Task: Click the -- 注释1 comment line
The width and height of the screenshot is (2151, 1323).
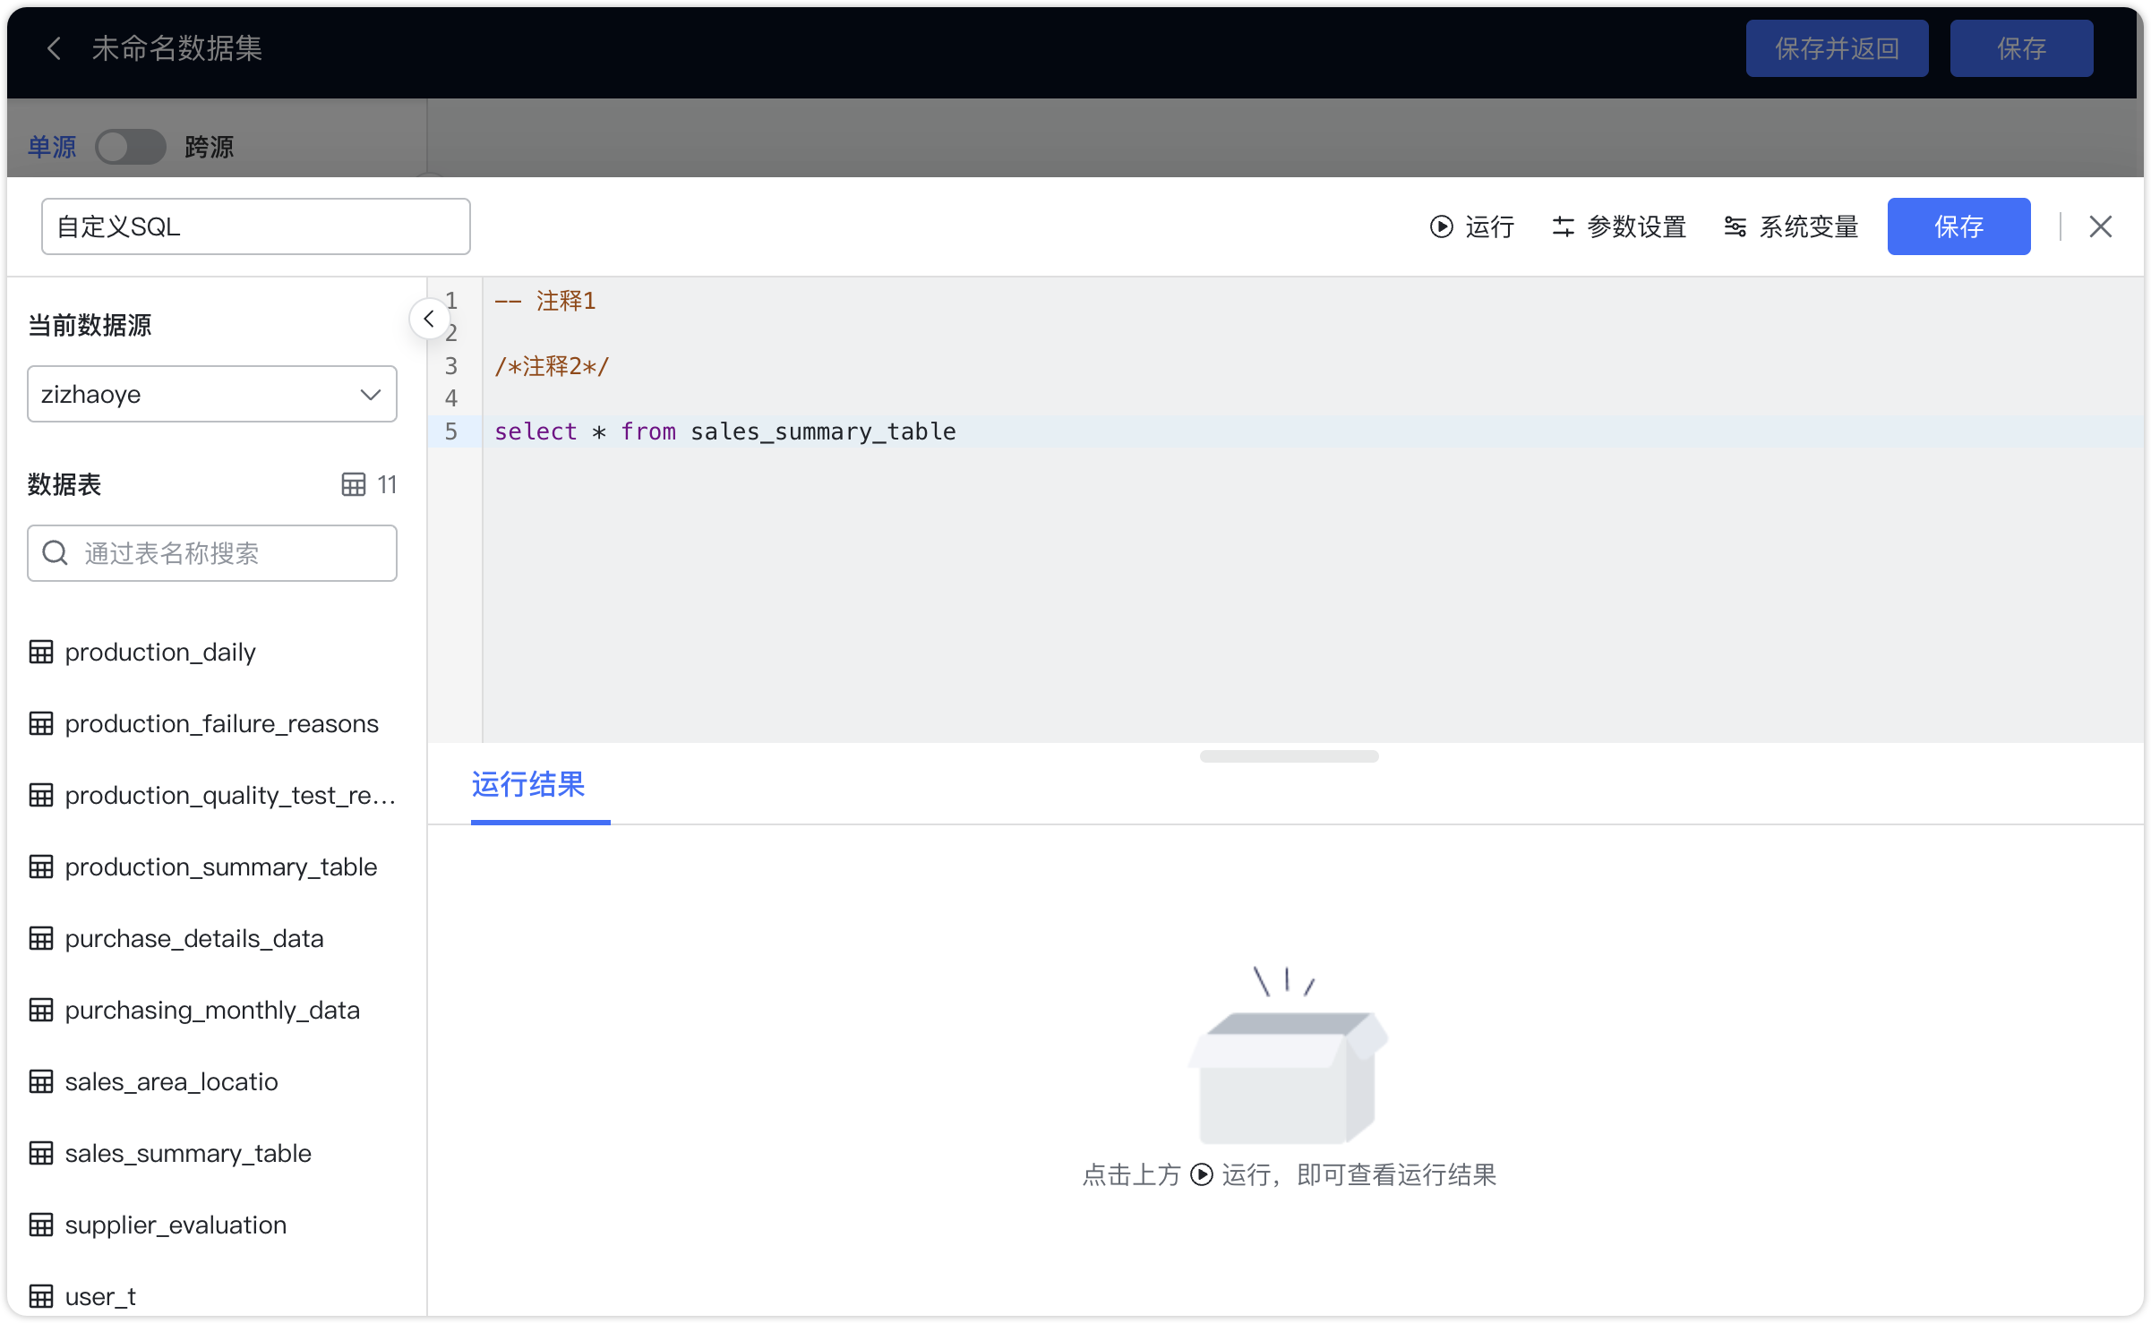Action: point(545,301)
